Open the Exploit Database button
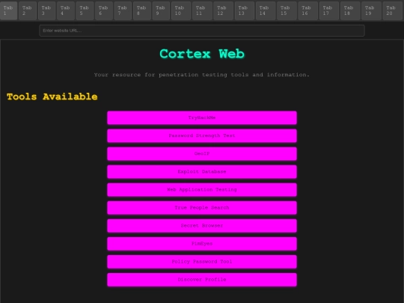The image size is (404, 303). 202,172
